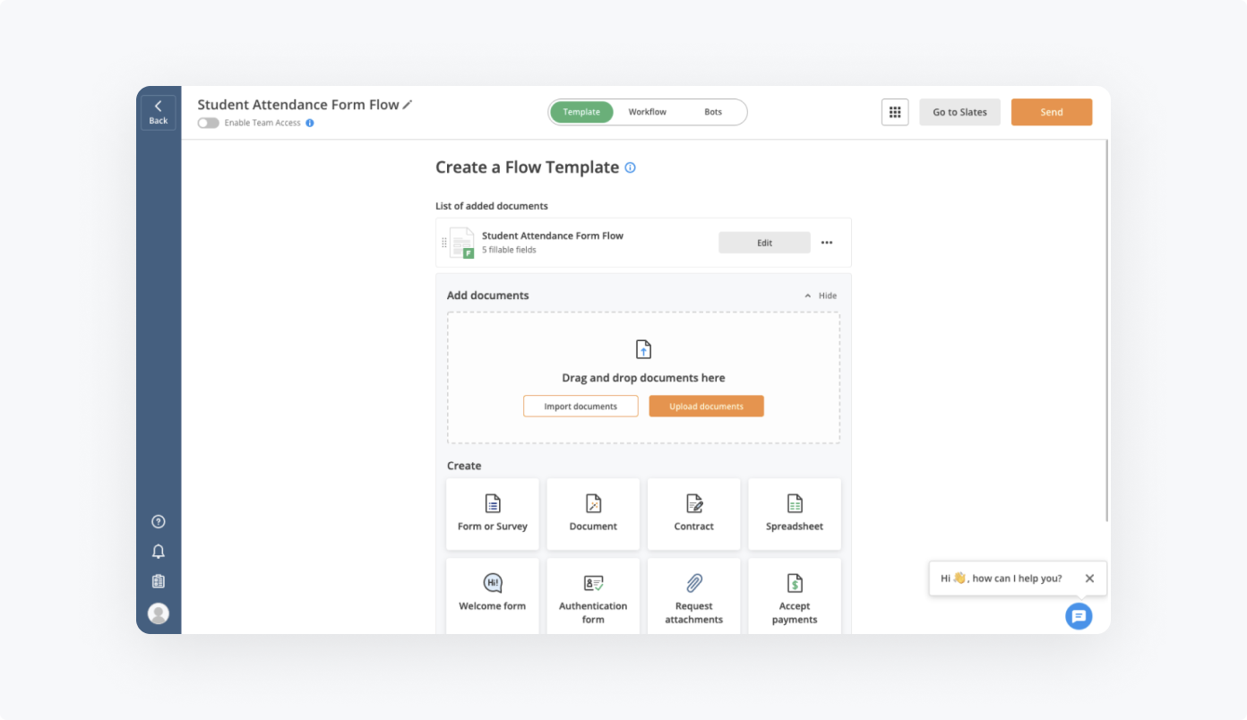This screenshot has width=1247, height=720.
Task: Click the orange Send button
Action: point(1051,112)
